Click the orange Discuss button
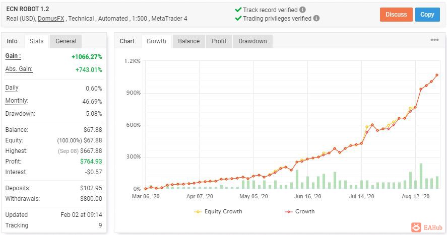Image resolution: width=447 pixels, height=235 pixels. [x=396, y=15]
